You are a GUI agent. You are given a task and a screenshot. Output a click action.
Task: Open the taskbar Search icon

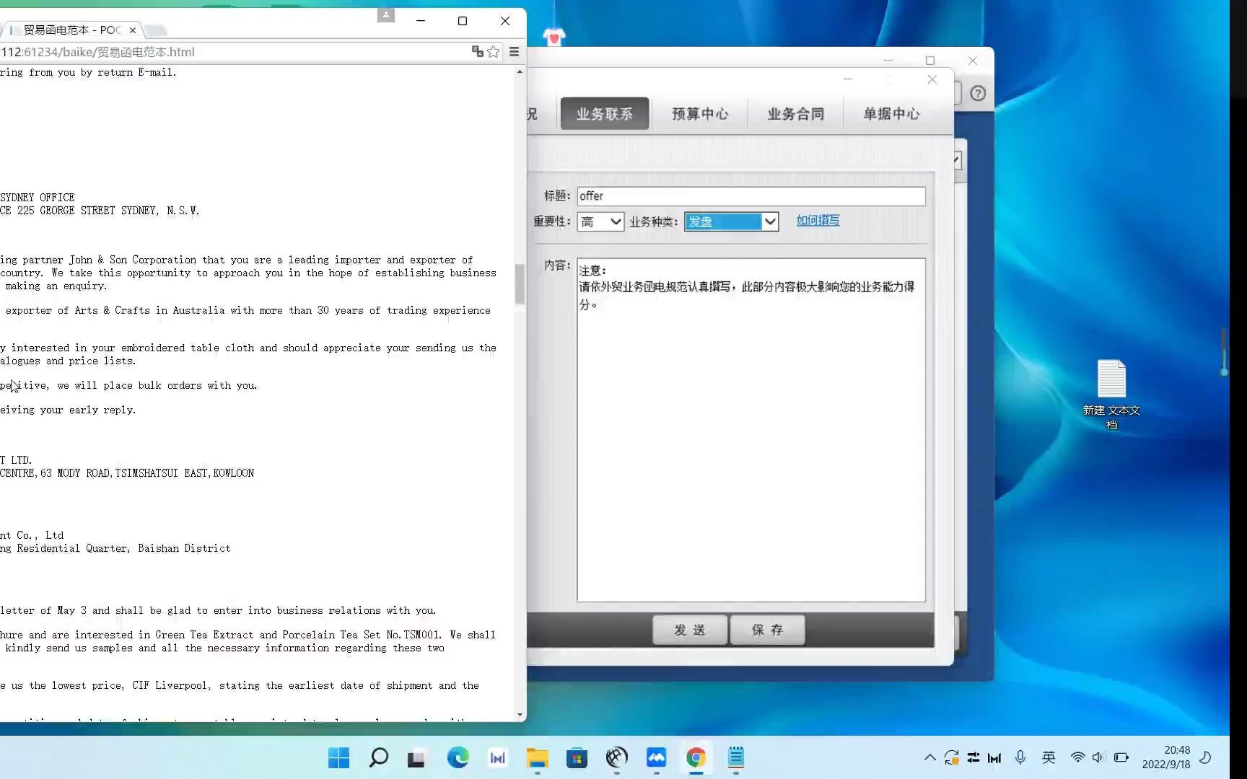(378, 757)
